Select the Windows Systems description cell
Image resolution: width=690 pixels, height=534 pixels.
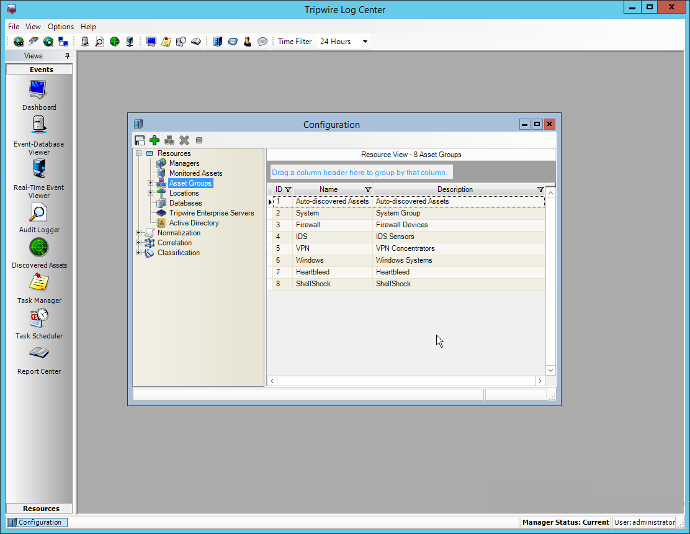click(x=459, y=261)
